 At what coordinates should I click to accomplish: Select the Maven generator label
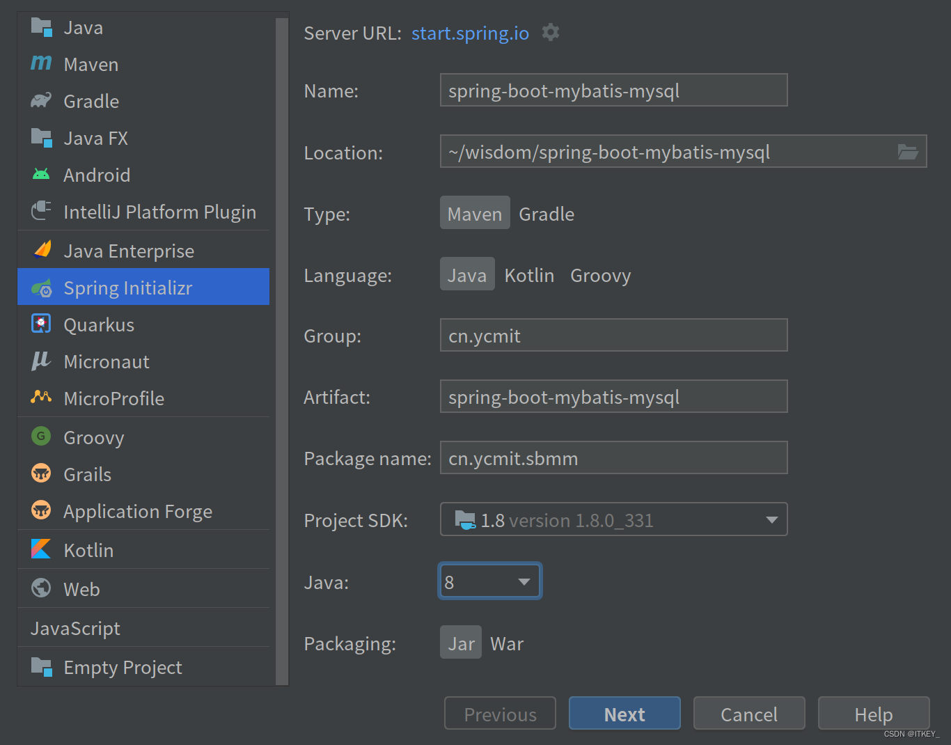(91, 64)
